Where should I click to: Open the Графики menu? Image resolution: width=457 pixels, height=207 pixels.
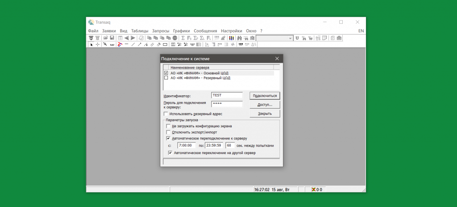click(x=182, y=31)
